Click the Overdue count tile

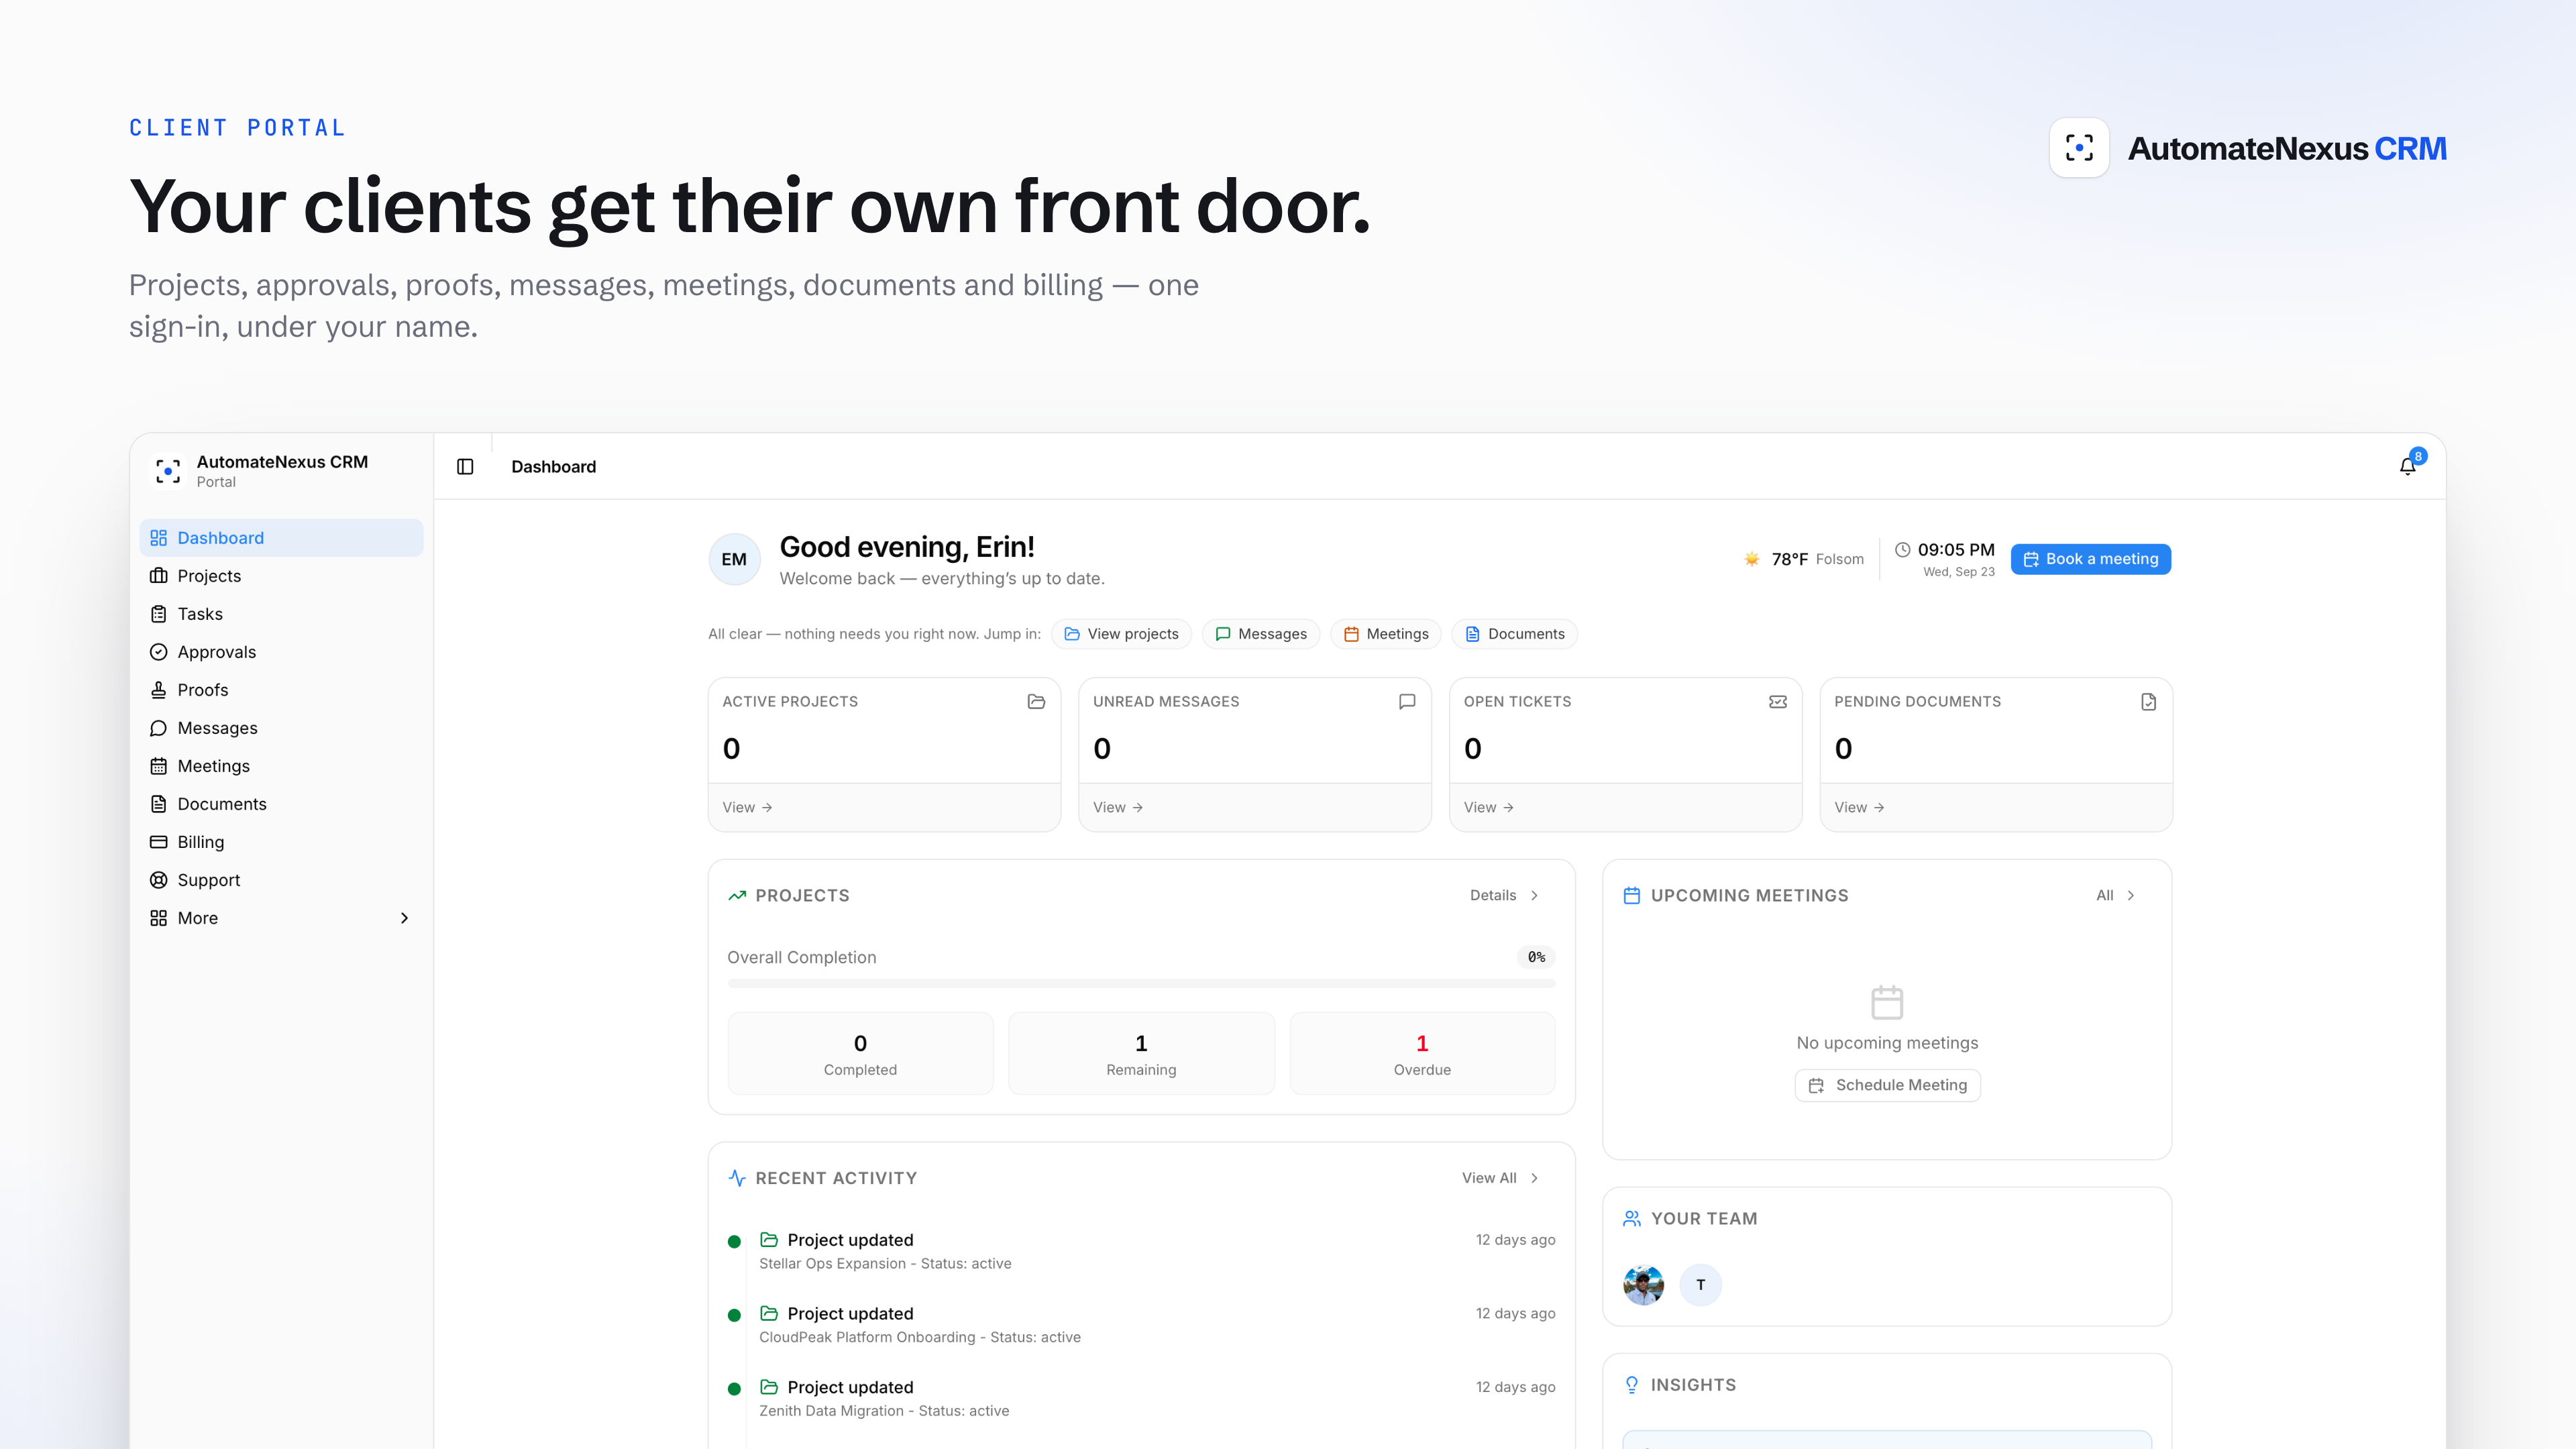tap(1422, 1054)
